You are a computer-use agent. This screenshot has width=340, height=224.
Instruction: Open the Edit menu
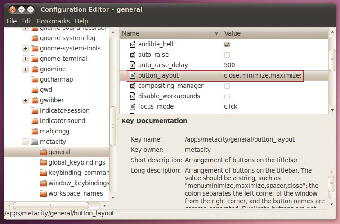pos(27,21)
